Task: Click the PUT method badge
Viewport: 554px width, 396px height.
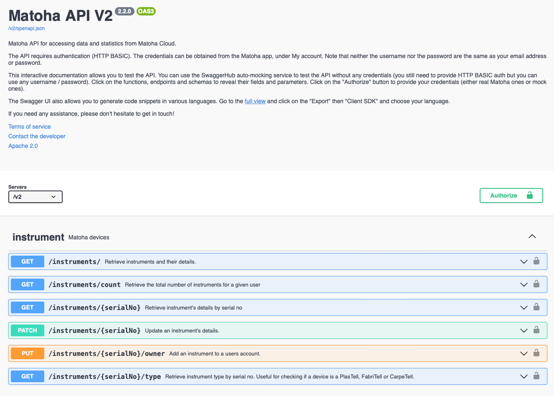Action: coord(28,353)
